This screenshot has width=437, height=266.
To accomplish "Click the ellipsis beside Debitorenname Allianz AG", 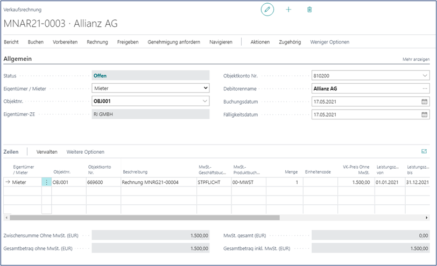I will click(425, 88).
